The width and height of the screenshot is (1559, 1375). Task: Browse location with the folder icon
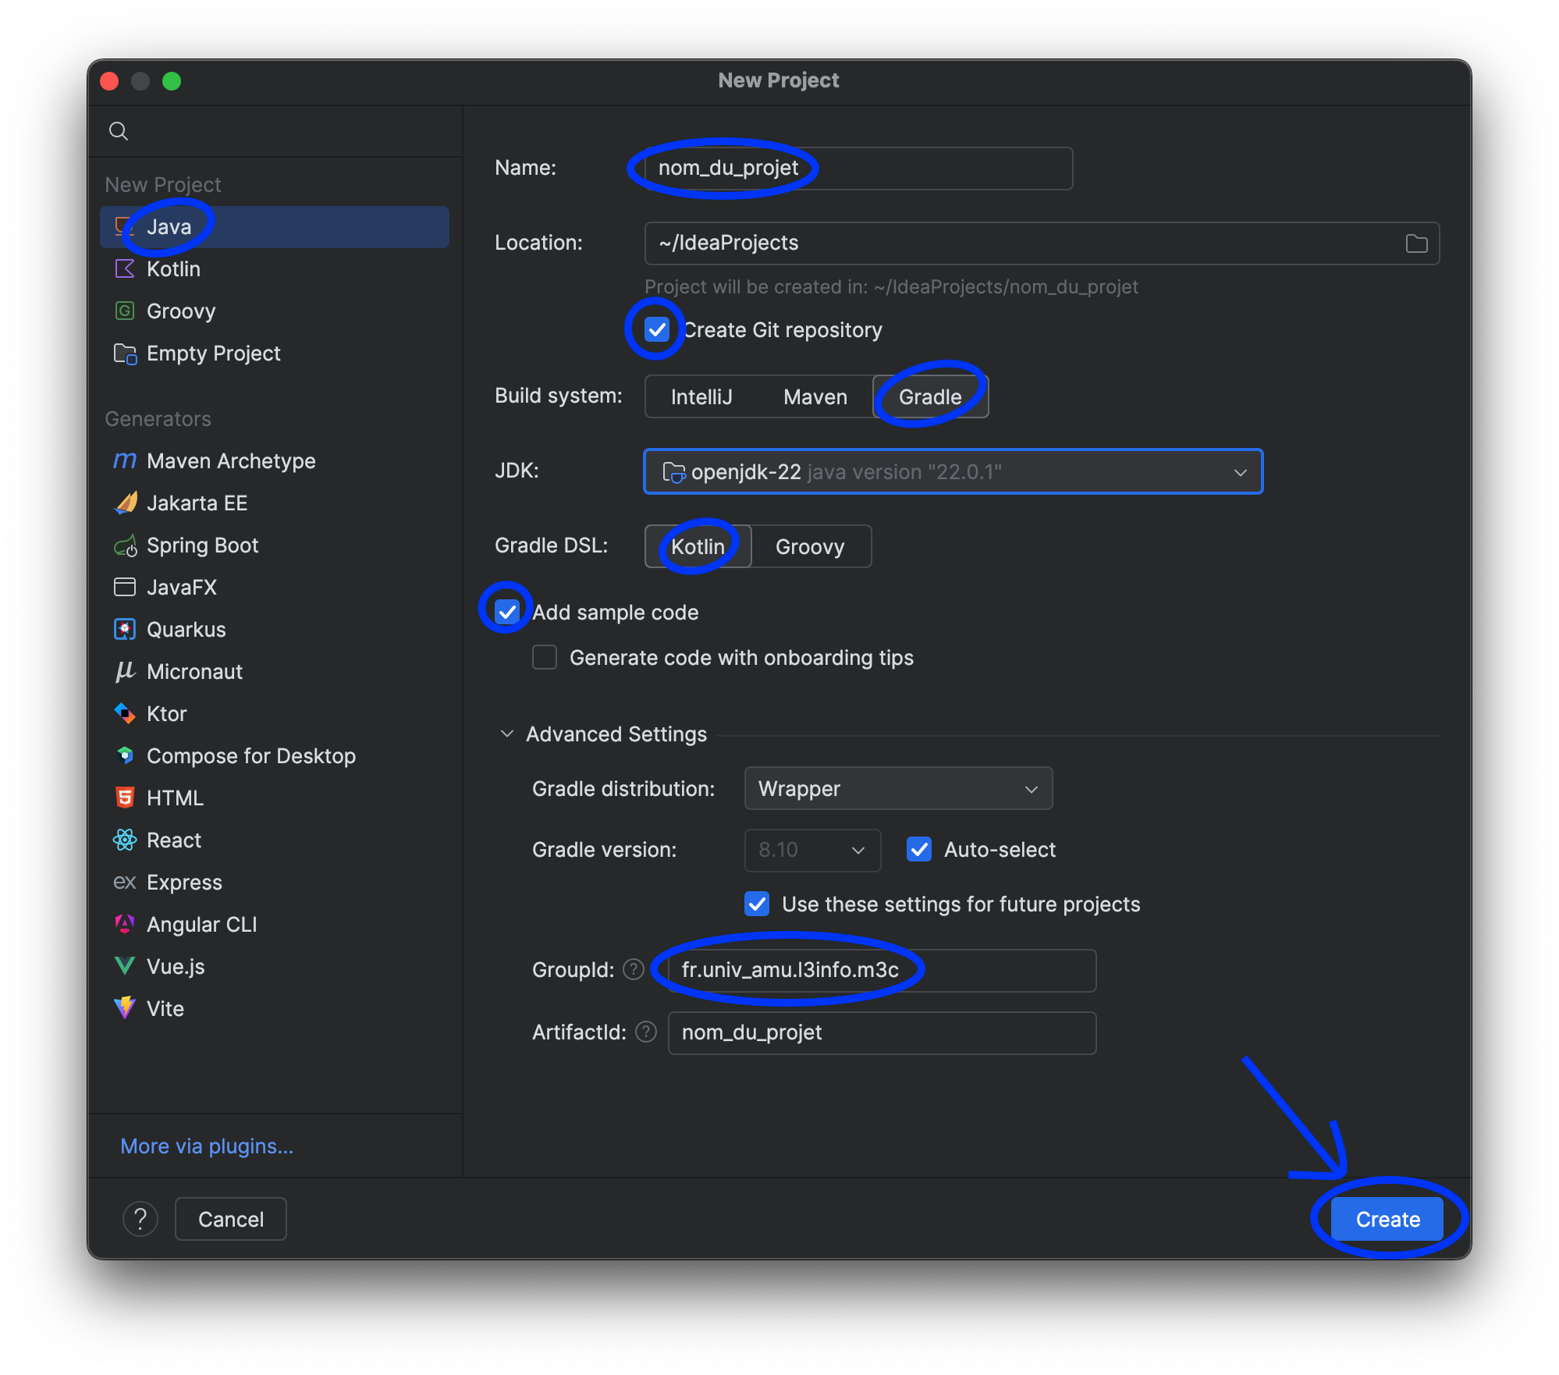pyautogui.click(x=1416, y=243)
